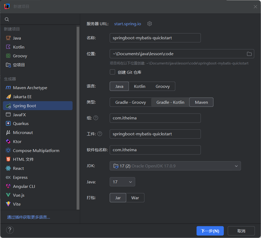Click the Vite lightning icon
The width and height of the screenshot is (261, 238).
point(8,204)
